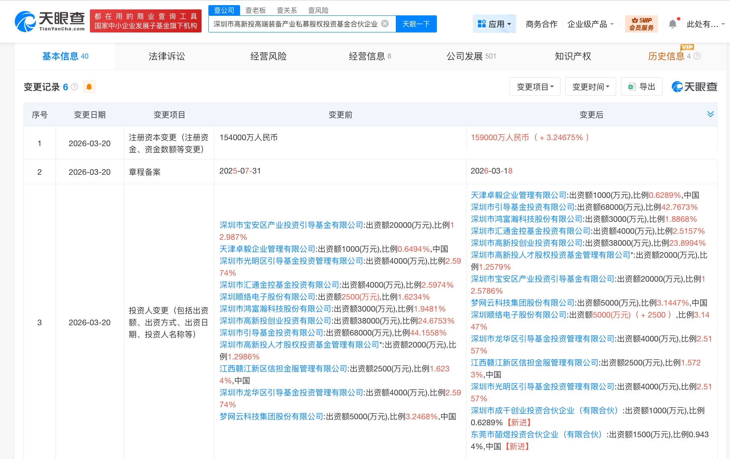Open the 变更项目 filter dropdown
Screen dimensions: 730x459
point(534,86)
